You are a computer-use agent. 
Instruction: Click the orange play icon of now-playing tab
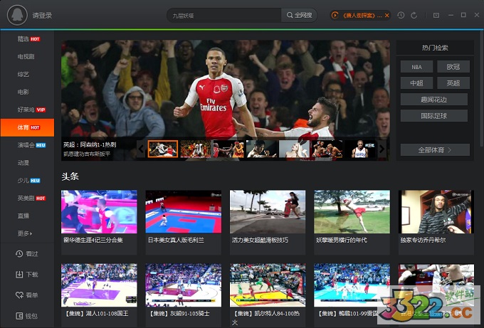pos(335,15)
